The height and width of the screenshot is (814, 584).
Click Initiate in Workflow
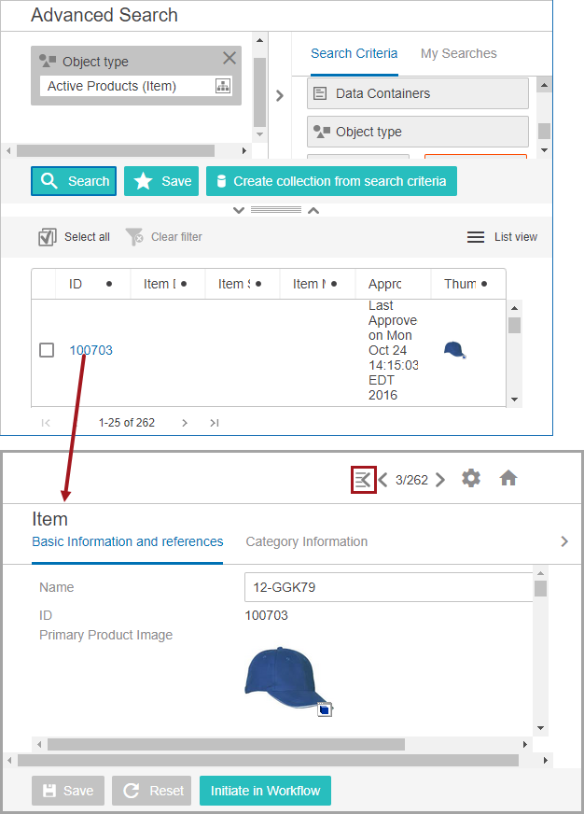click(x=265, y=791)
